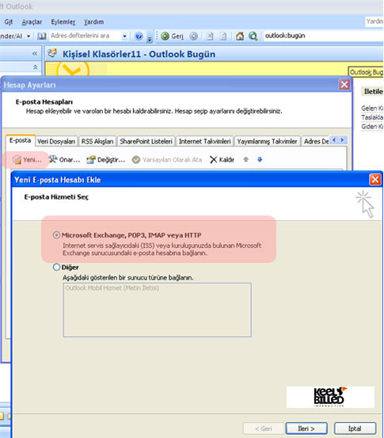
Task: Open the Yardım menu
Action: [x=94, y=22]
